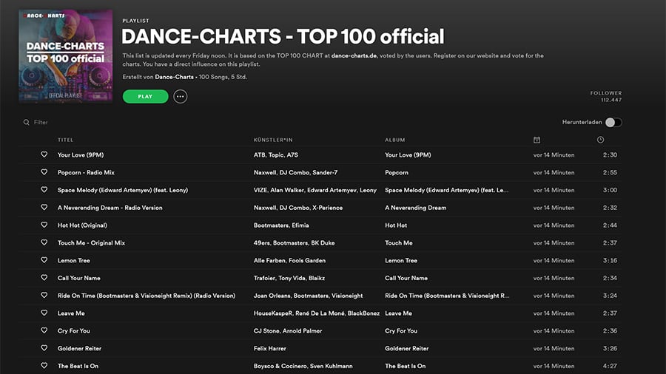Select track title Touch Me - Original Mix

(91, 243)
